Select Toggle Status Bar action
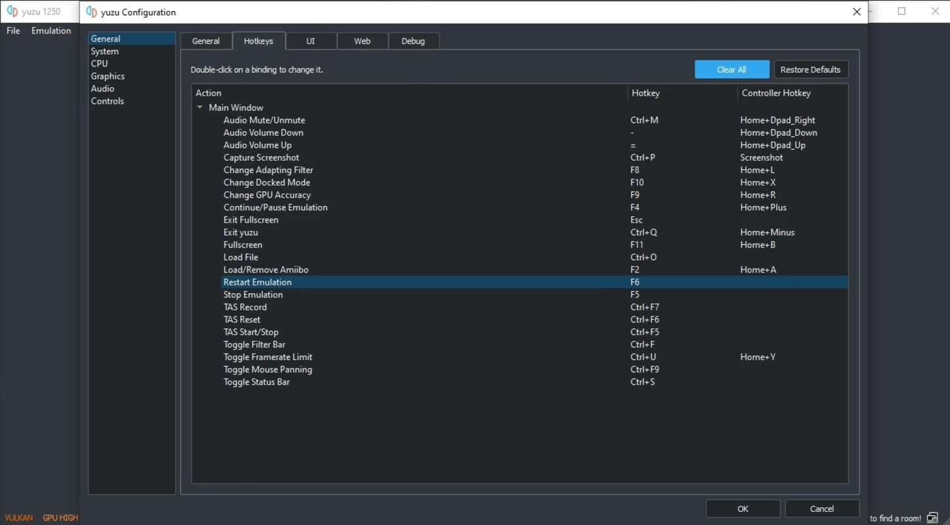The height and width of the screenshot is (525, 950). (257, 382)
